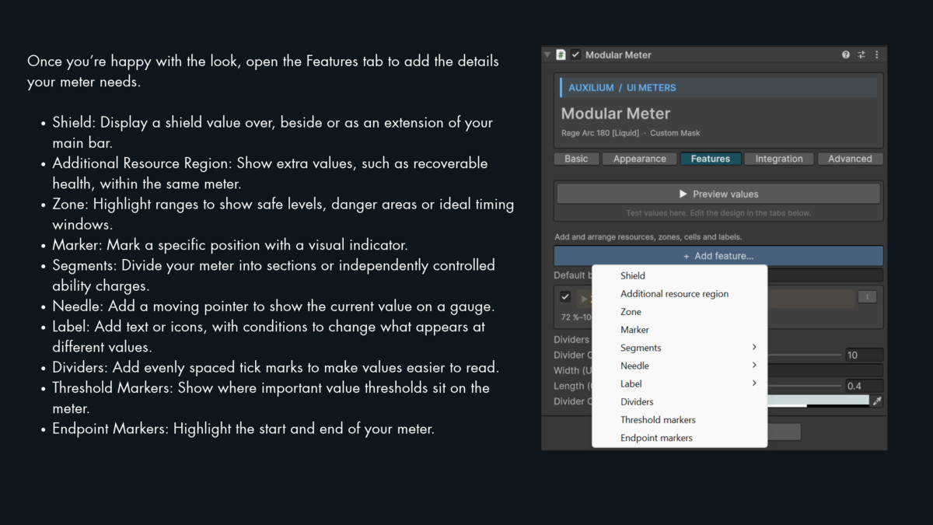Click the C# script icon
Viewport: 933px width, 525px height.
click(561, 55)
